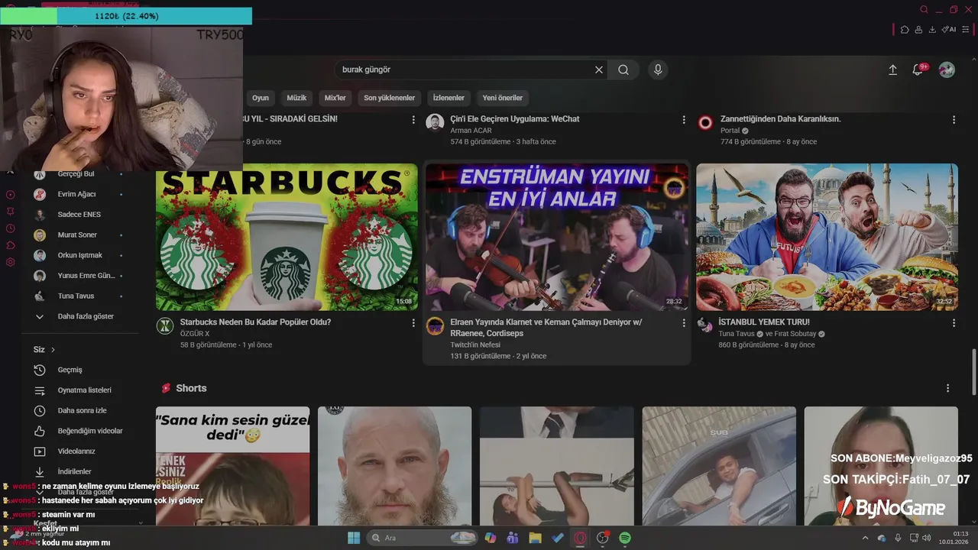Image resolution: width=978 pixels, height=550 pixels.
Task: Click the taskbar Ara search box
Action: click(423, 538)
